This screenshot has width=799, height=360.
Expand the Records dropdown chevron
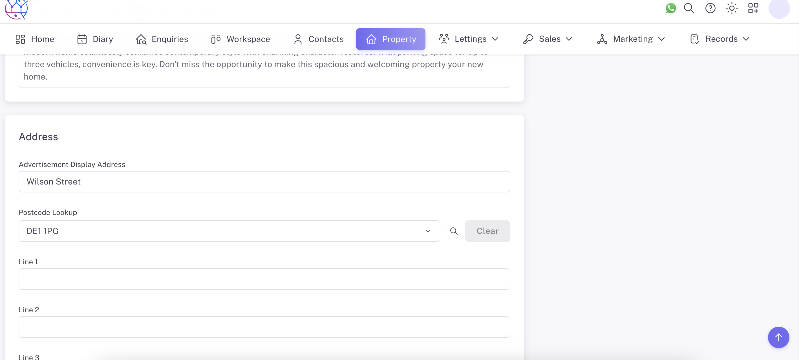point(746,39)
